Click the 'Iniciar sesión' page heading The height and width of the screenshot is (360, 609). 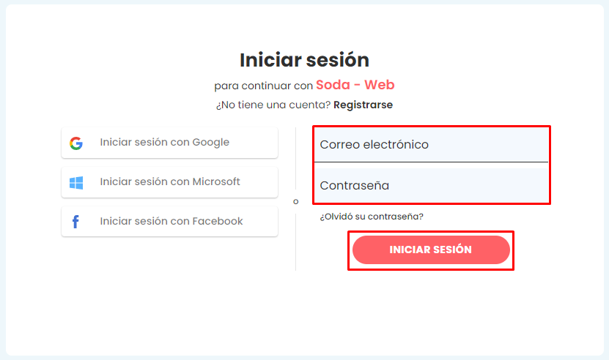click(x=304, y=60)
